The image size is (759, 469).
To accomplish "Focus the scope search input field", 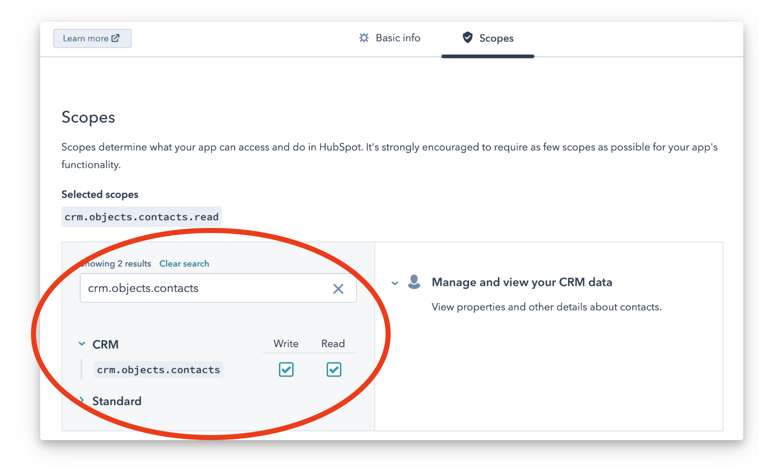I will point(203,288).
